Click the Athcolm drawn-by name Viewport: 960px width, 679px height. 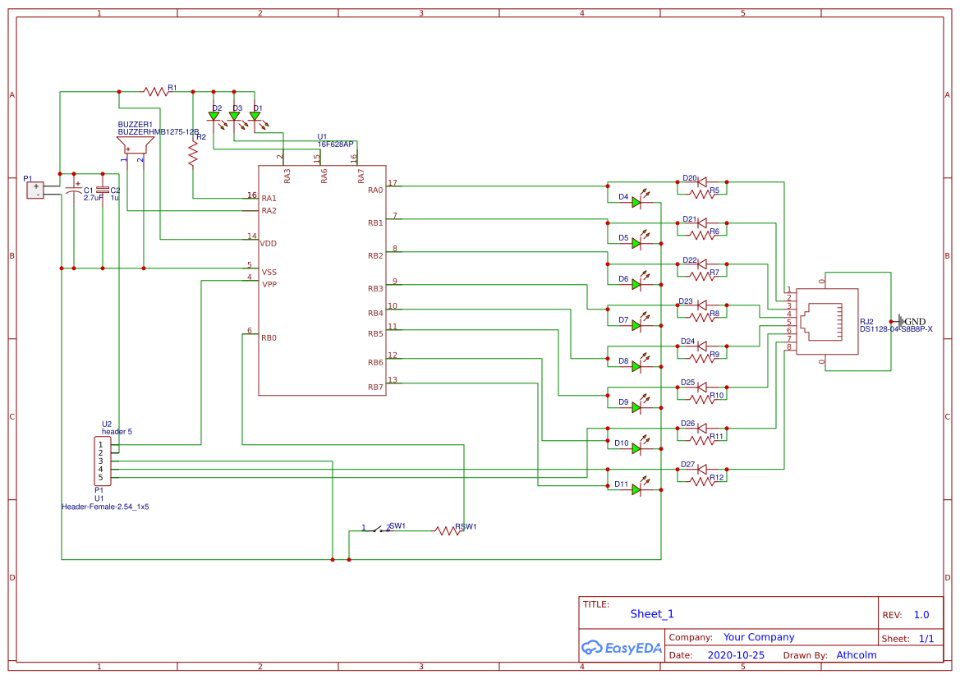point(857,655)
